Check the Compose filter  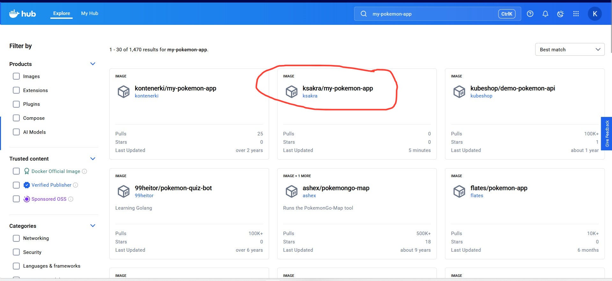(x=16, y=118)
